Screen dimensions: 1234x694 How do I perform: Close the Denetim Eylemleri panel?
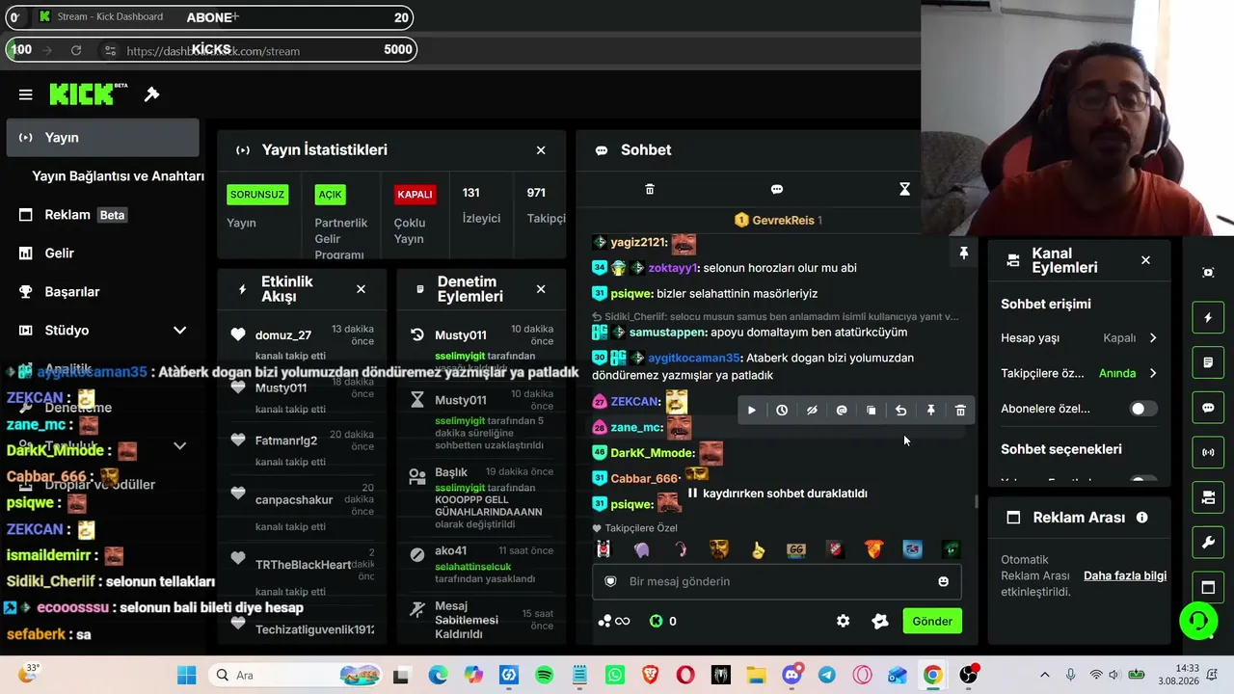tap(541, 289)
